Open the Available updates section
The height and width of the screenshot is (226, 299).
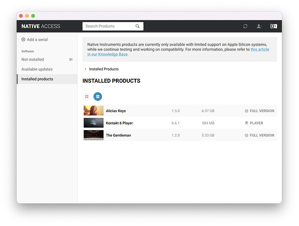pyautogui.click(x=47, y=69)
